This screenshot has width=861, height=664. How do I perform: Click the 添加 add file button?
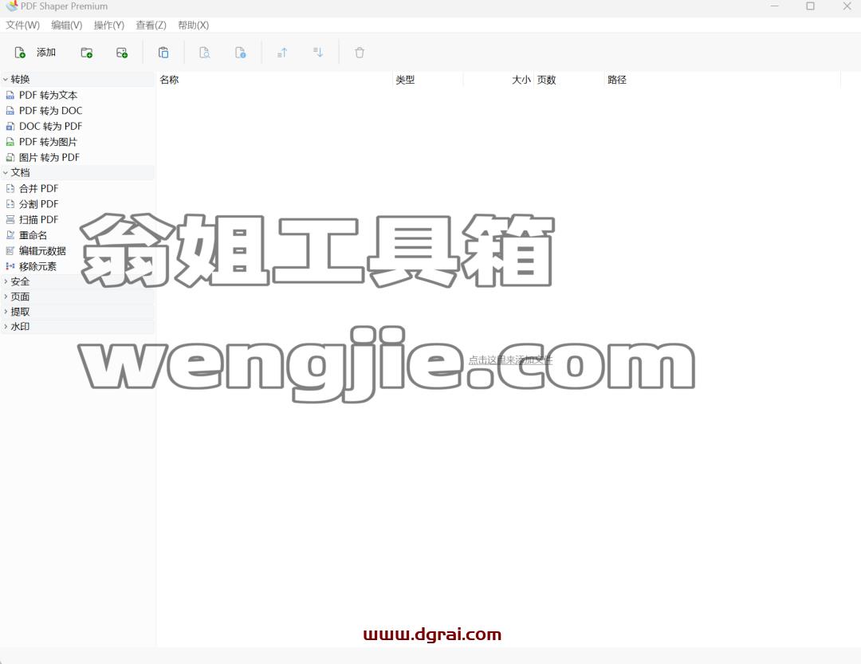pos(35,53)
